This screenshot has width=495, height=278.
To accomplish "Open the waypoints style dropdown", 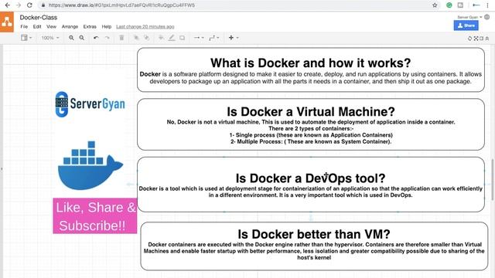I will [214, 38].
